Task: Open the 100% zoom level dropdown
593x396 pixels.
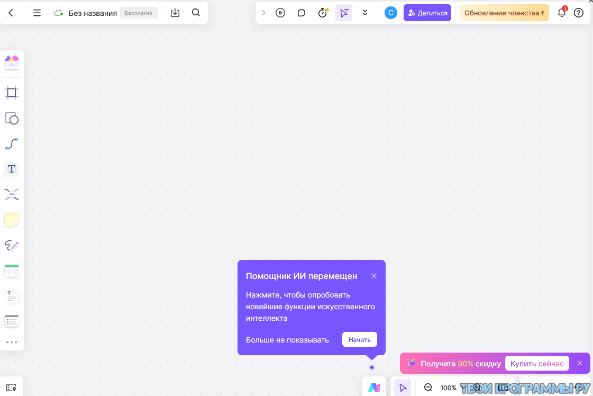Action: click(x=453, y=388)
